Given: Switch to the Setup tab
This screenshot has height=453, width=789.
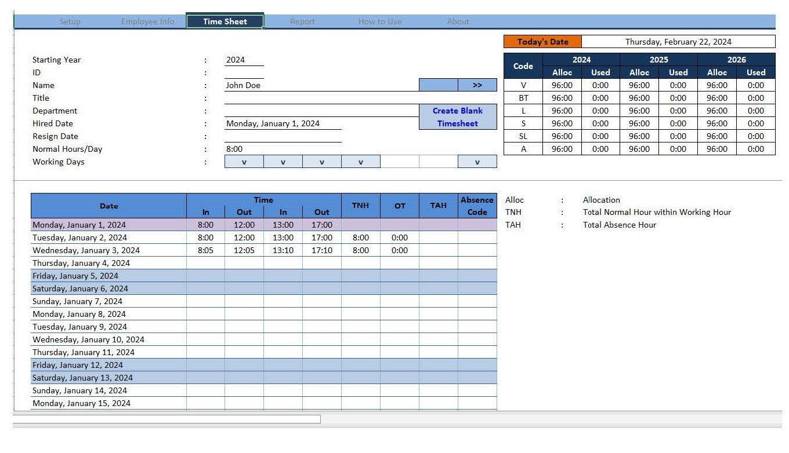Looking at the screenshot, I should tap(70, 21).
